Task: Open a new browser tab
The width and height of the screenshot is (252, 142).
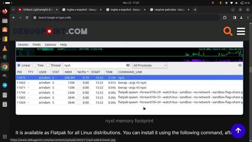Action: tap(195, 9)
